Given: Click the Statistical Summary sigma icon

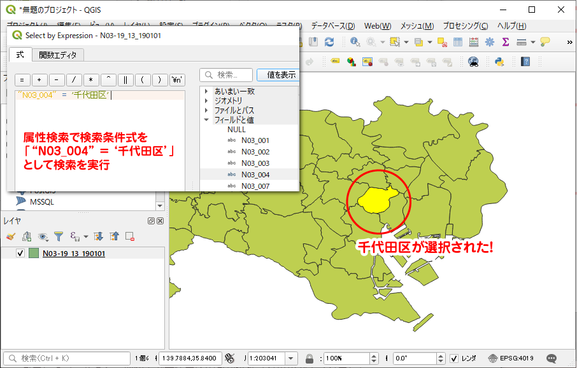Looking at the screenshot, I should [506, 42].
